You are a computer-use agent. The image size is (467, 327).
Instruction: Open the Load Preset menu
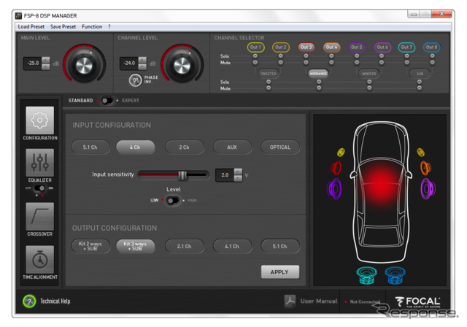[31, 27]
